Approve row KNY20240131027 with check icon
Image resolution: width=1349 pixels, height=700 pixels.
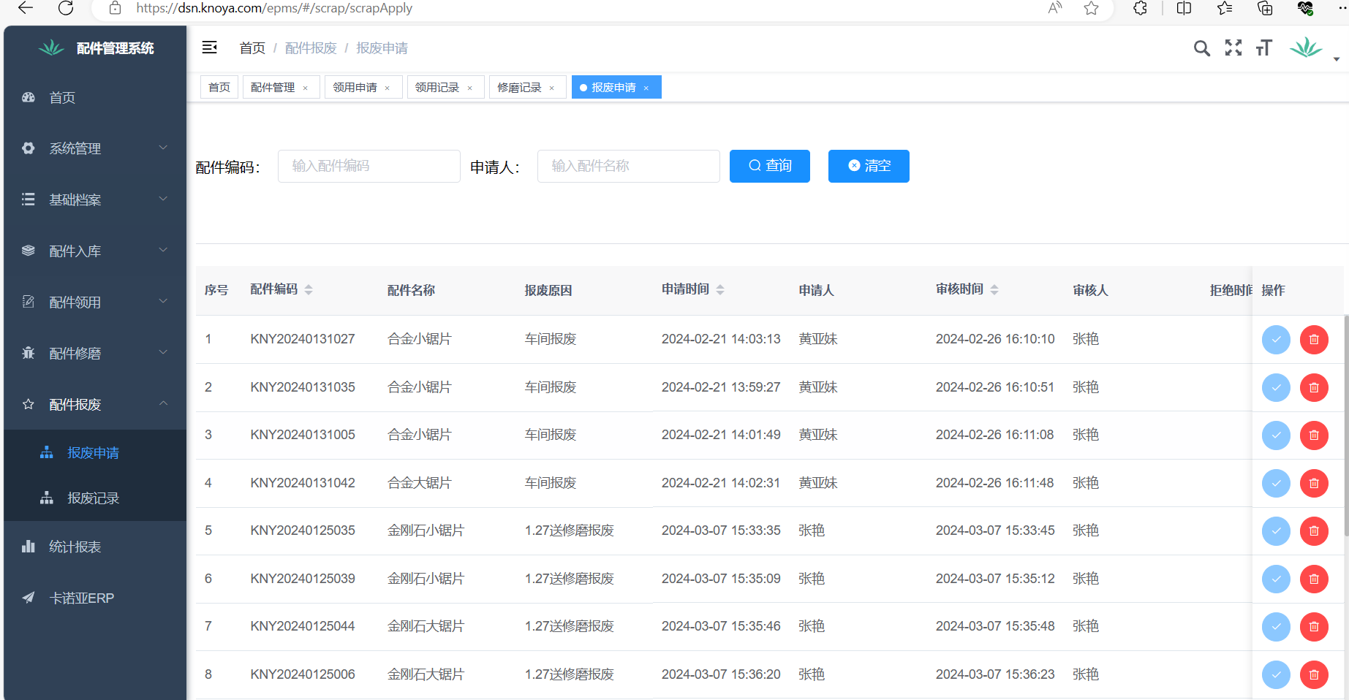[1276, 339]
